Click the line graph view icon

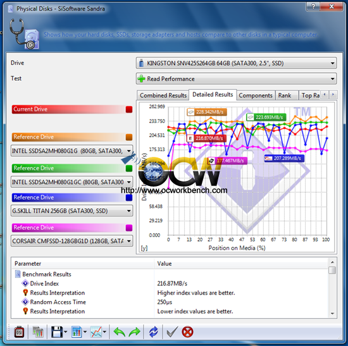coord(96,332)
